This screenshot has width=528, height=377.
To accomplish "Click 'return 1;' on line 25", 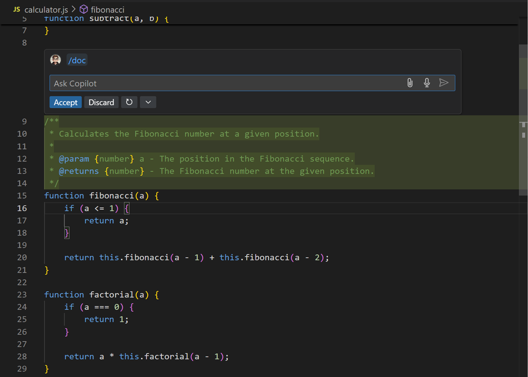I will tap(106, 319).
